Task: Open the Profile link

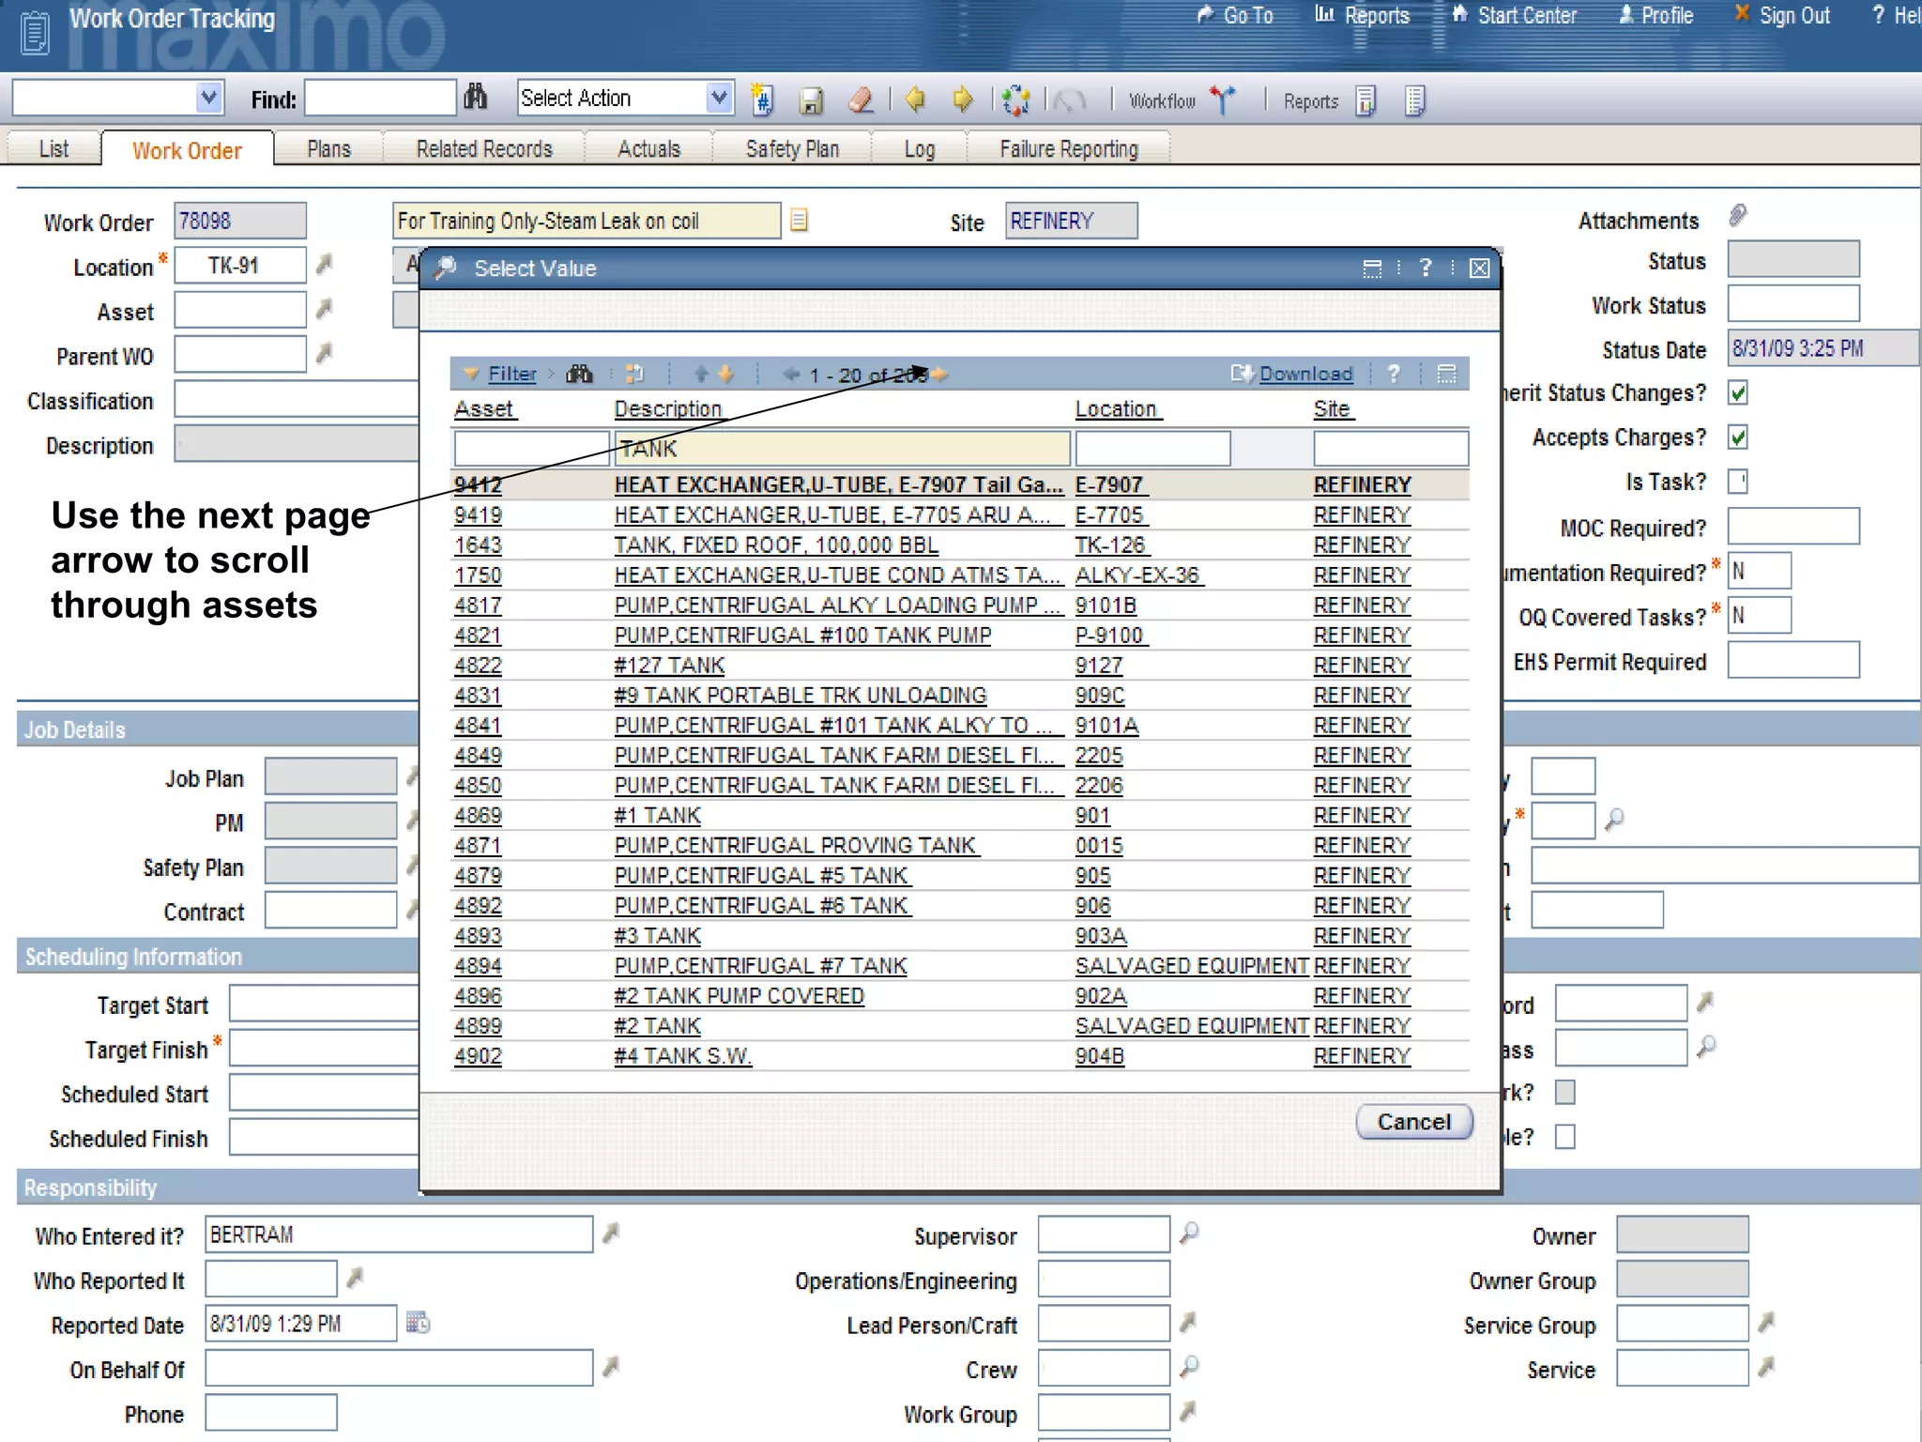Action: click(1667, 16)
